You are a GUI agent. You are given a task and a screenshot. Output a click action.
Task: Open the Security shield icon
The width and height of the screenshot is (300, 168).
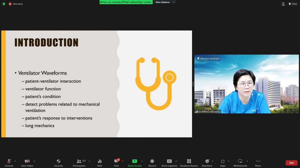(58, 161)
